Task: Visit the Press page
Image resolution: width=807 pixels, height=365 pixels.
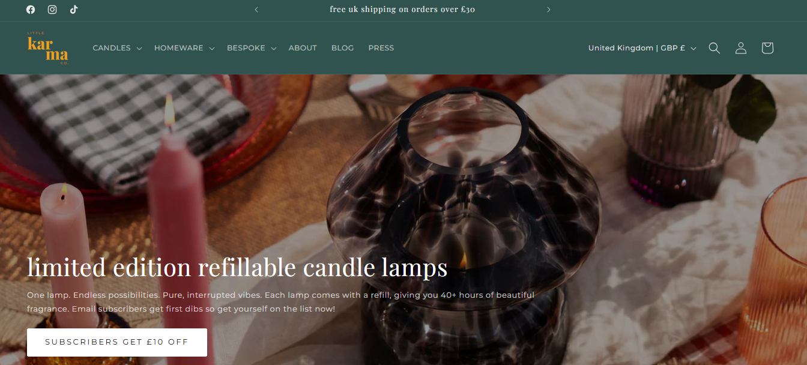Action: coord(381,48)
